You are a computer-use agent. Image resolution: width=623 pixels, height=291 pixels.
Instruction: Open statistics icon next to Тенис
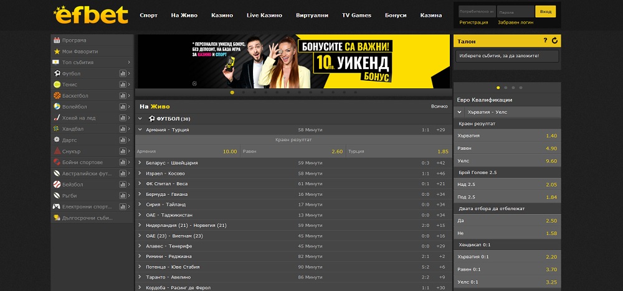(123, 85)
